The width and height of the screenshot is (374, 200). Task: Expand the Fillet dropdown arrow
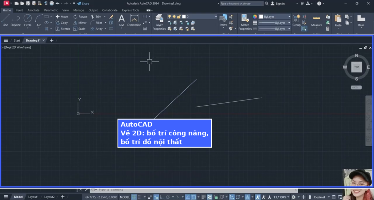106,23
